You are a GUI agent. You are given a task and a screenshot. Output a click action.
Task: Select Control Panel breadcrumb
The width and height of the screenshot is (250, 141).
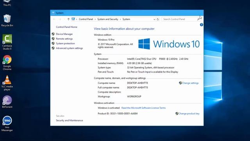(86, 19)
